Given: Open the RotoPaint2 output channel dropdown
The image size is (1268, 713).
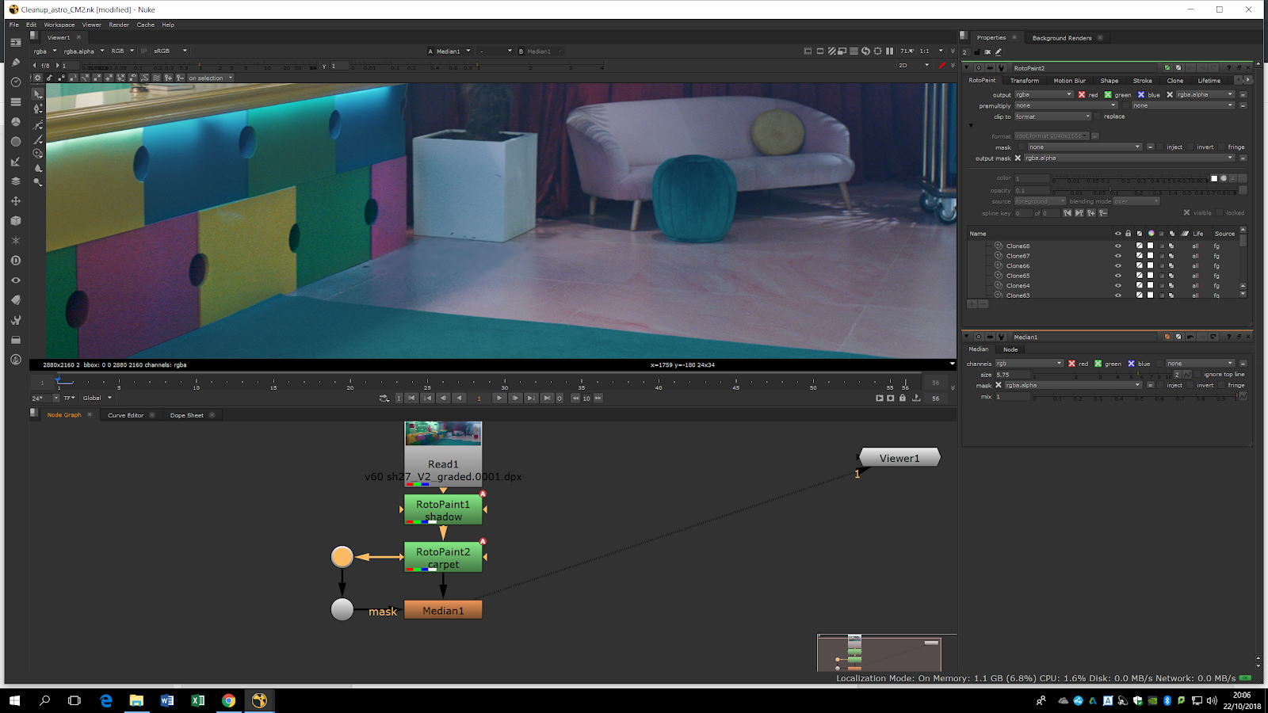Looking at the screenshot, I should point(1044,95).
